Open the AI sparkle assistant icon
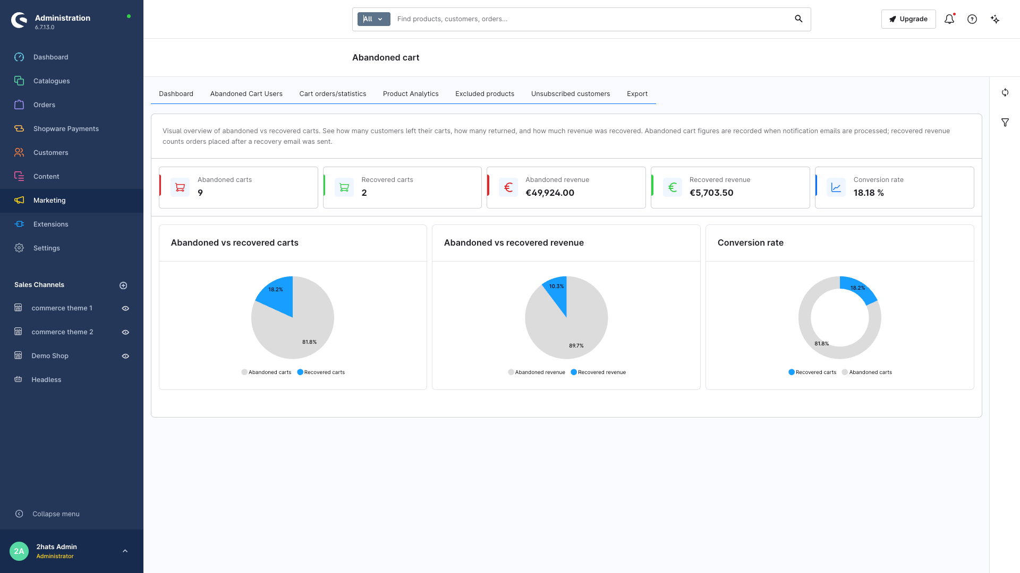 point(995,19)
